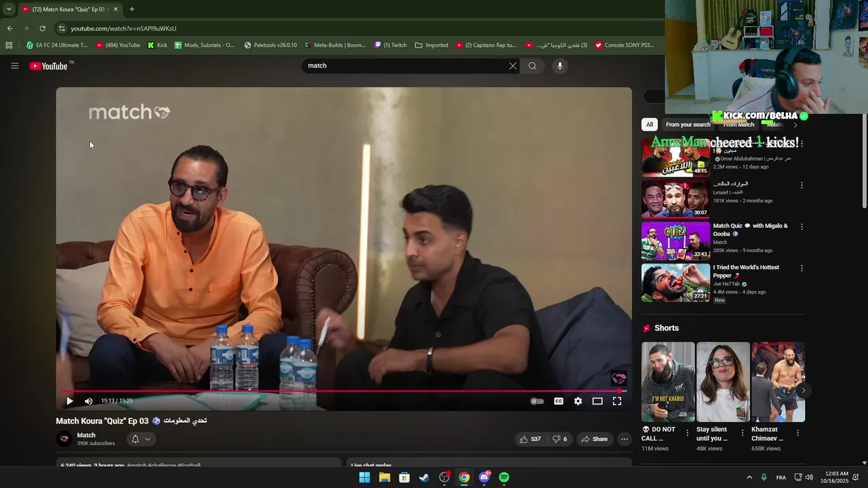The width and height of the screenshot is (868, 488).
Task: Enter full screen mode
Action: 617,401
